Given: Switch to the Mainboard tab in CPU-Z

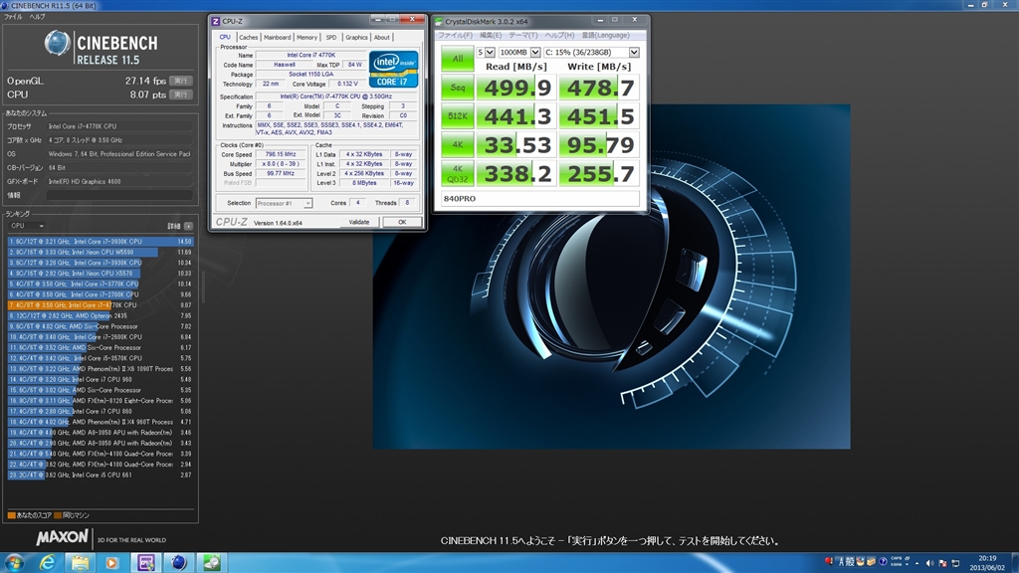Looking at the screenshot, I should (277, 37).
